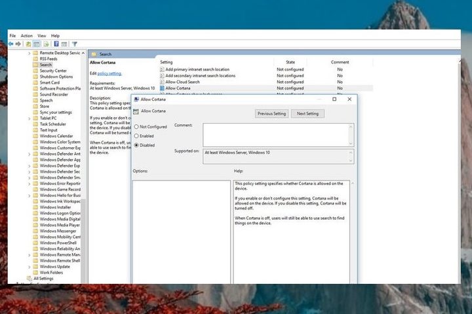Click the policy icon beside Allow Cloud Search

point(162,82)
